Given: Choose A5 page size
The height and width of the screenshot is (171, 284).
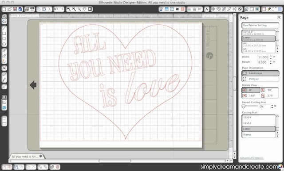Looking at the screenshot, I should click(x=259, y=50).
